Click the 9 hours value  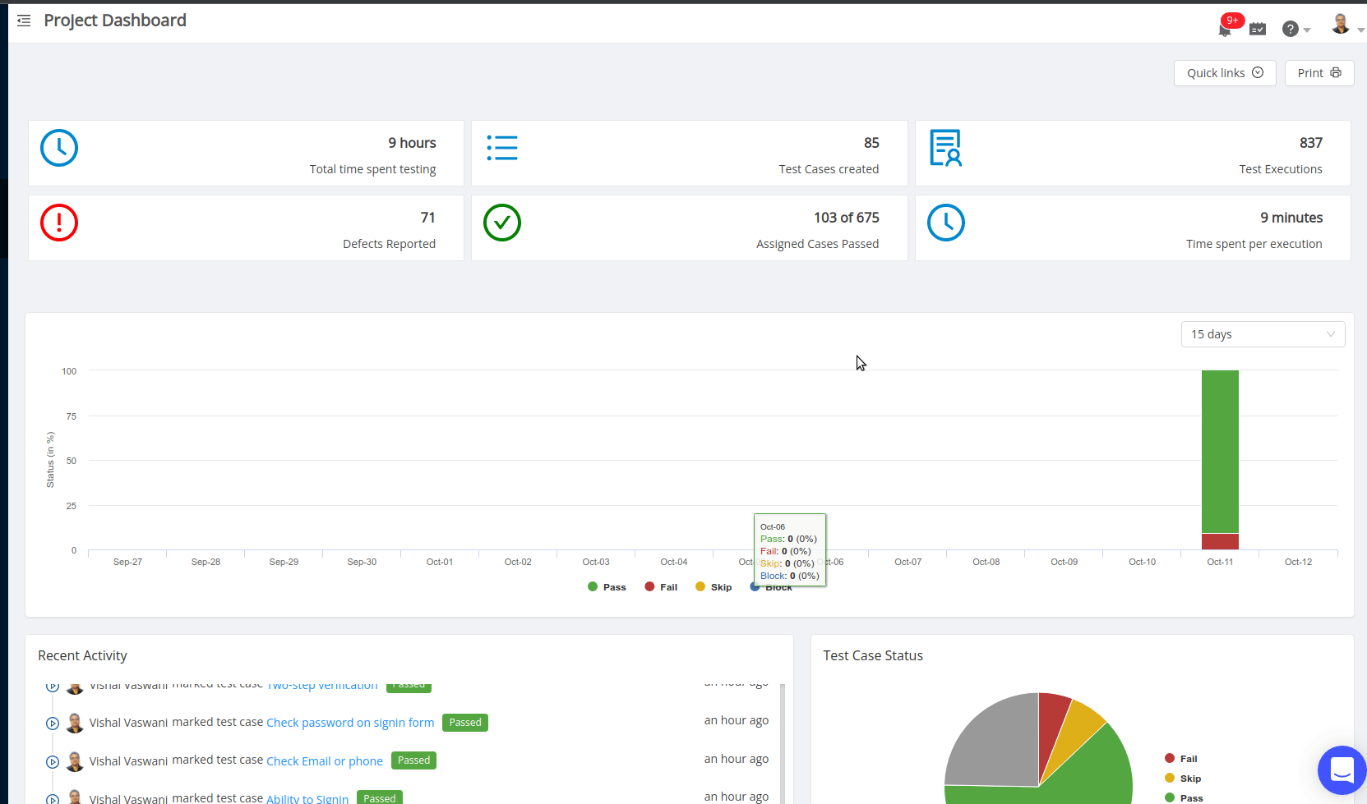pos(412,143)
